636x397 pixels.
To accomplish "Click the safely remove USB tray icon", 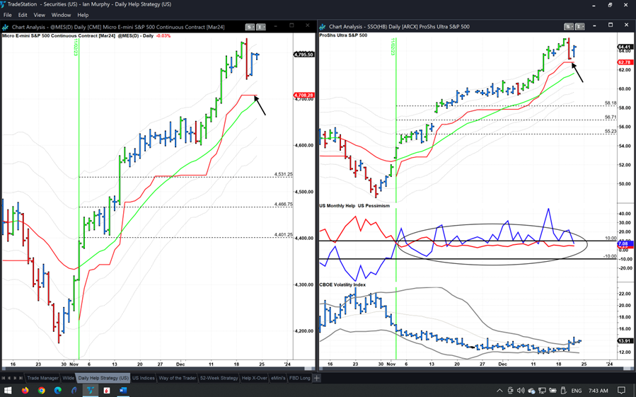I will tap(564, 391).
